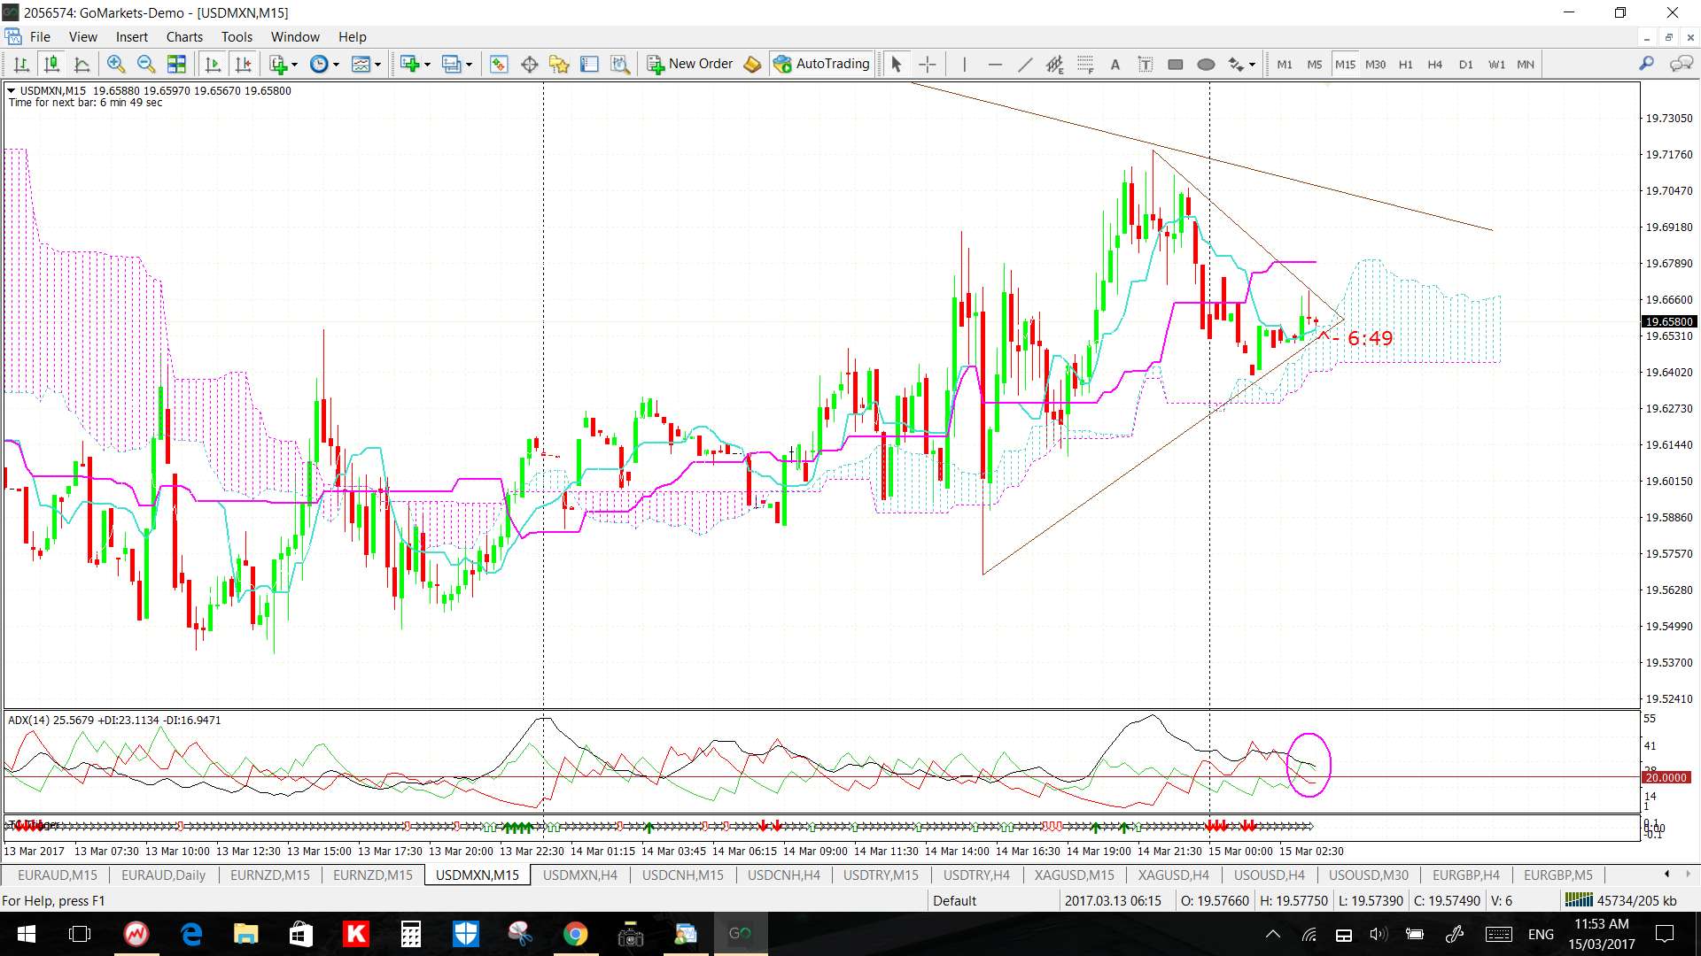This screenshot has height=956, width=1701.
Task: Toggle the chart auto scroll button
Action: click(x=213, y=64)
